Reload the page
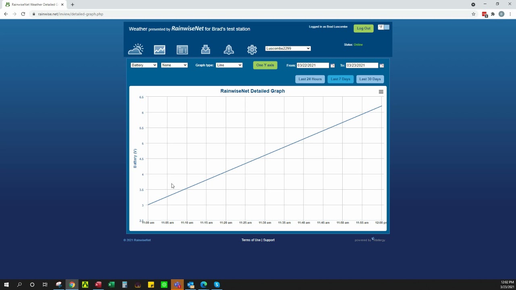The height and width of the screenshot is (290, 516). click(23, 14)
